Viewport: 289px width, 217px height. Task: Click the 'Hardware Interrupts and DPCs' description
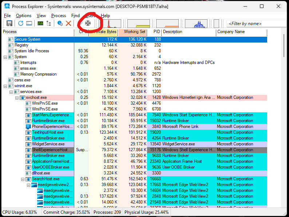189,63
